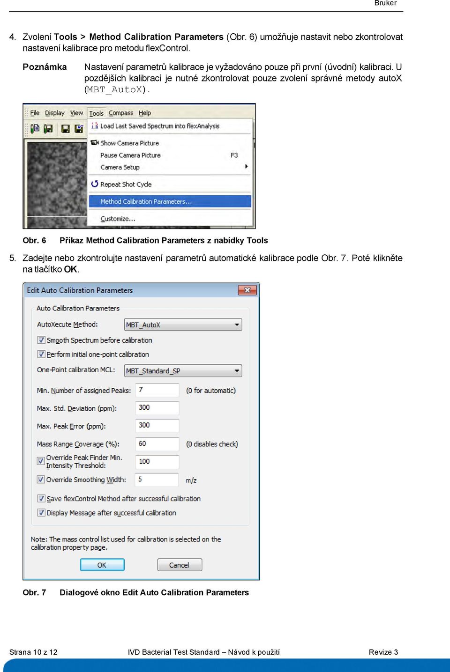The width and height of the screenshot is (450, 672).
Task: Click Cancel in the calibration dialog
Action: pos(179,565)
